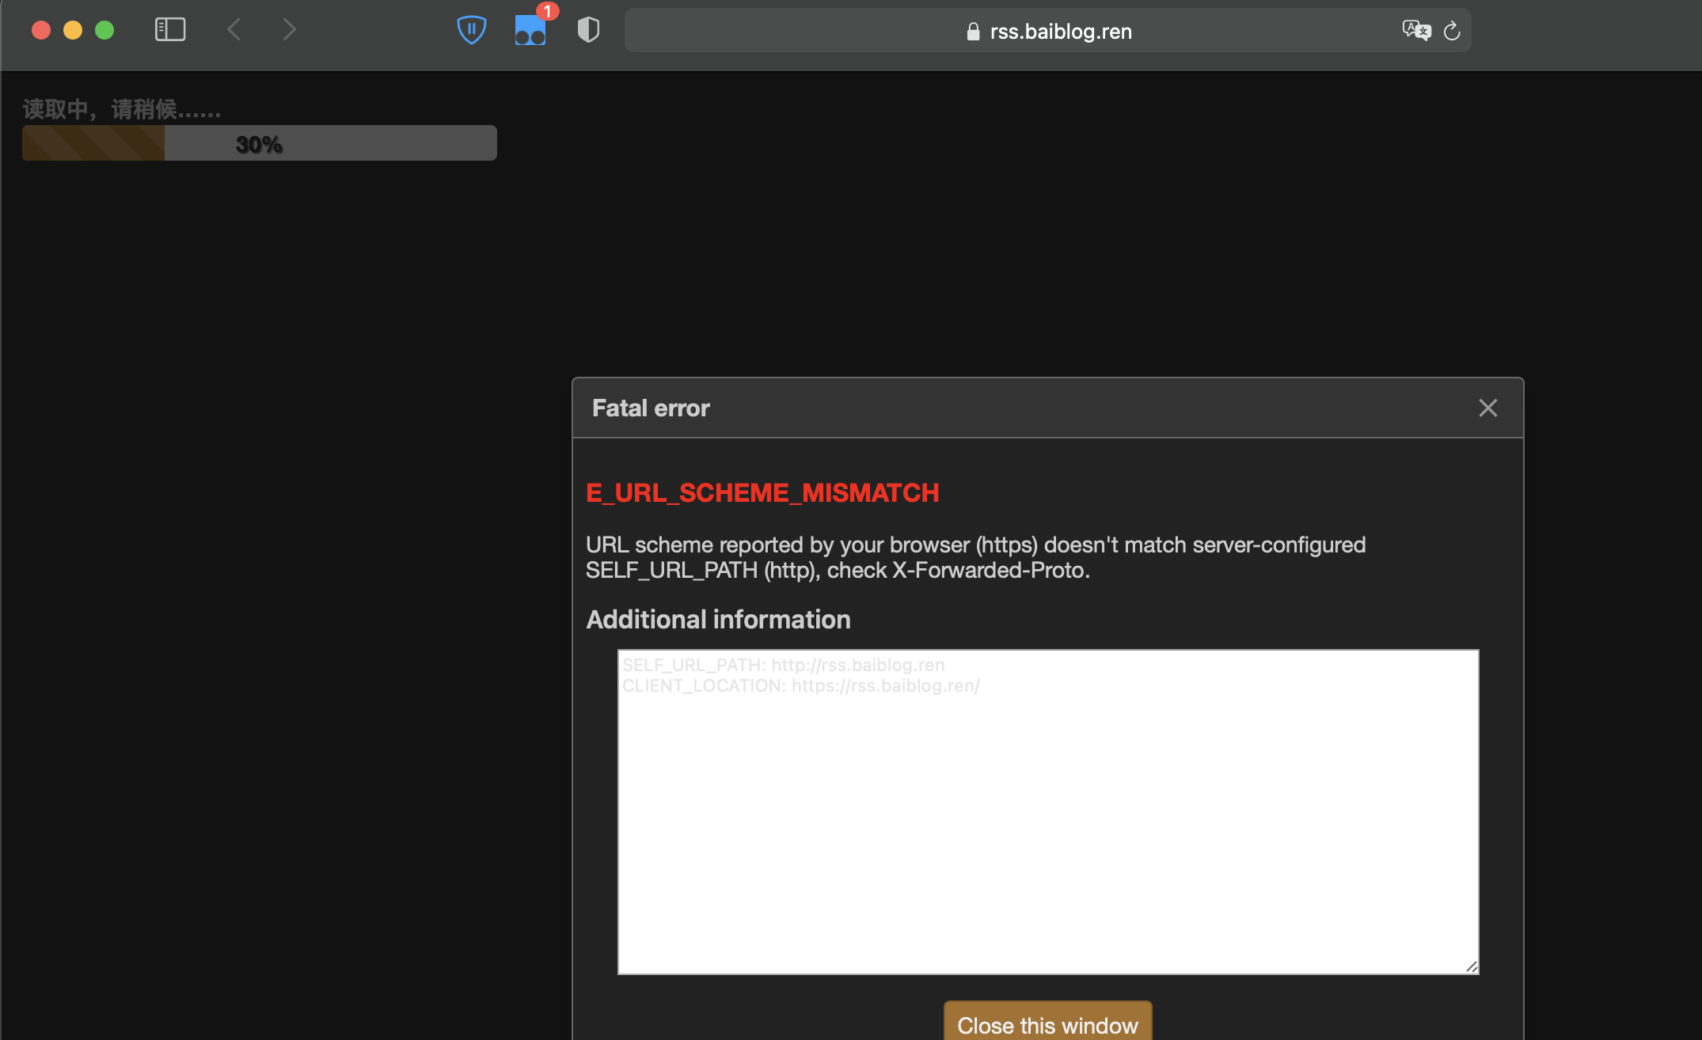Toggle the Safari sidebar button
The image size is (1702, 1040).
click(x=170, y=30)
